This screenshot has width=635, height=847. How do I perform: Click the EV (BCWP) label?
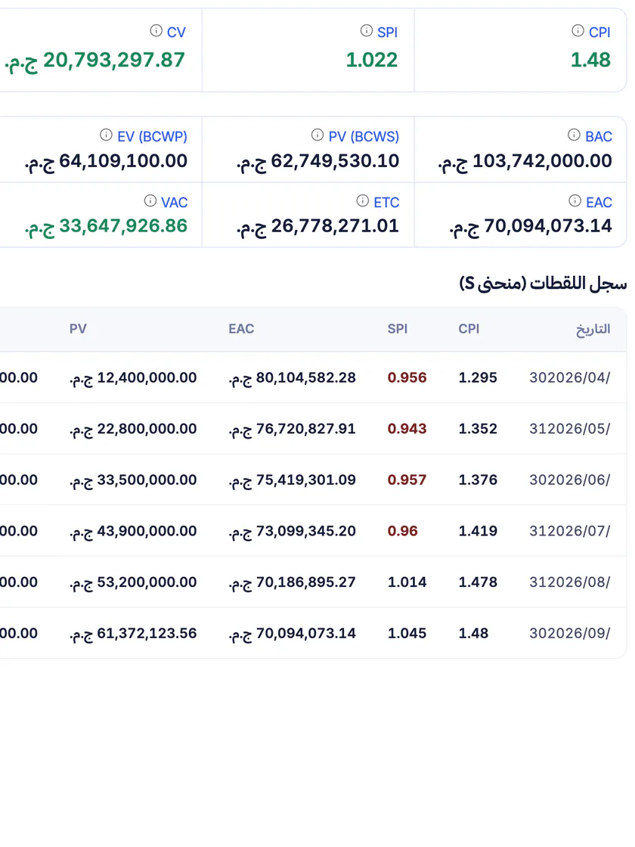(x=152, y=137)
